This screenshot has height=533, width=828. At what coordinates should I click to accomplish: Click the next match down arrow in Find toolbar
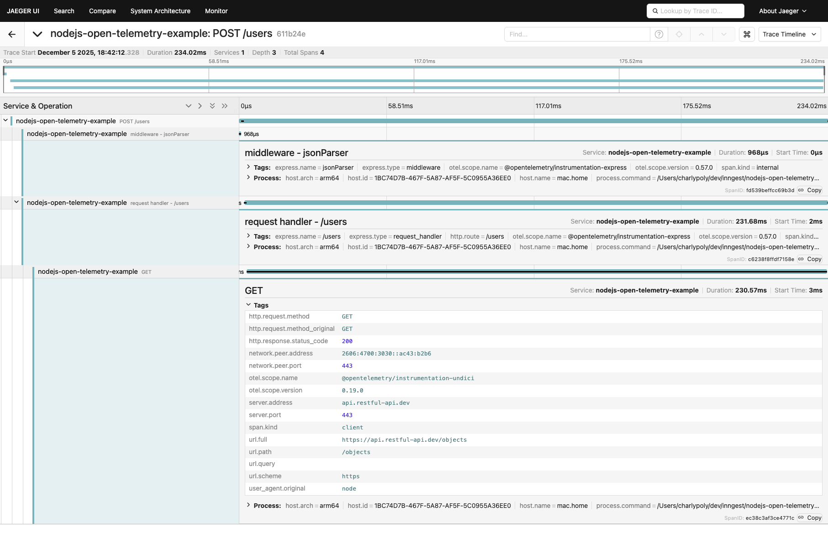tap(723, 34)
